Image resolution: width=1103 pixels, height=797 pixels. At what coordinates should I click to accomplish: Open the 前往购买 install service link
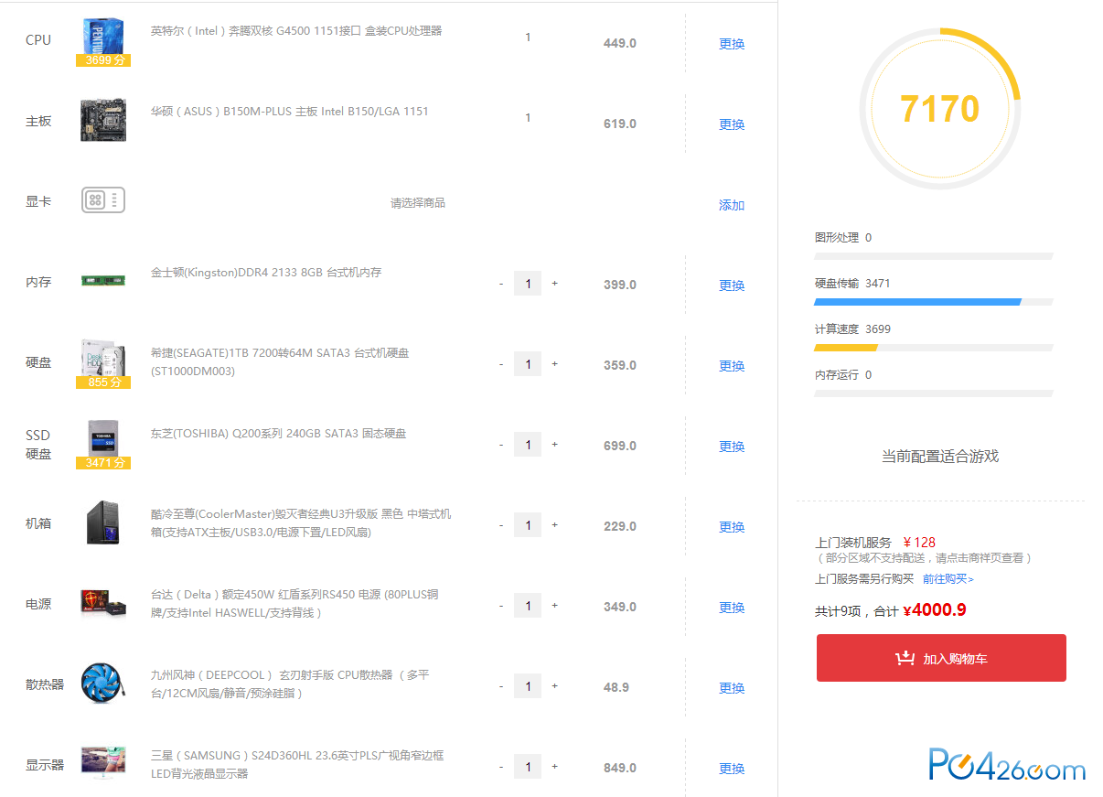coord(948,579)
